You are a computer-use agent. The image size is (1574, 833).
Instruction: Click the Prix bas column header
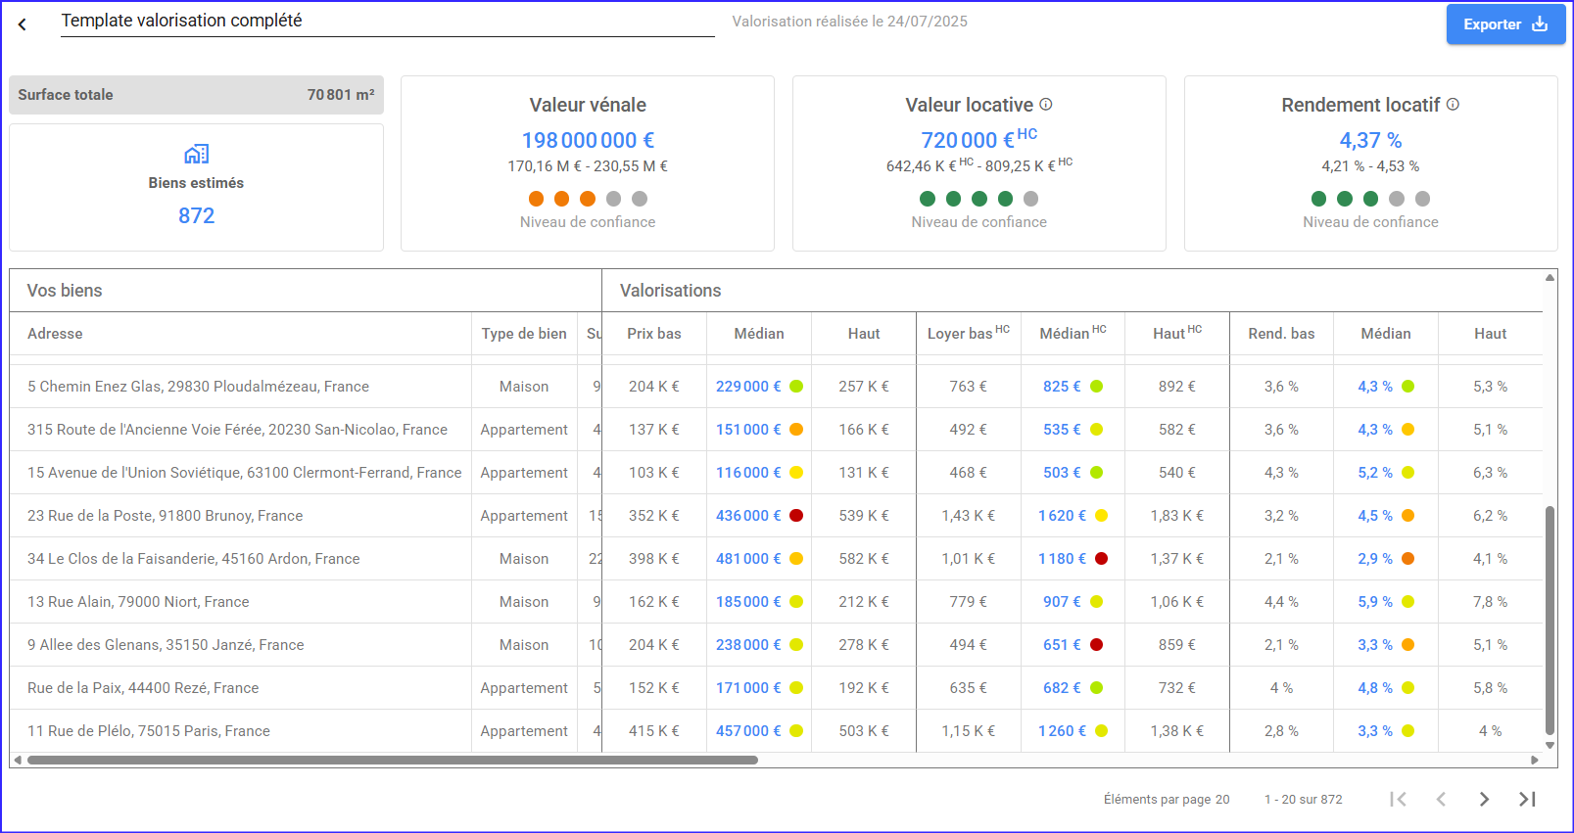(x=654, y=334)
